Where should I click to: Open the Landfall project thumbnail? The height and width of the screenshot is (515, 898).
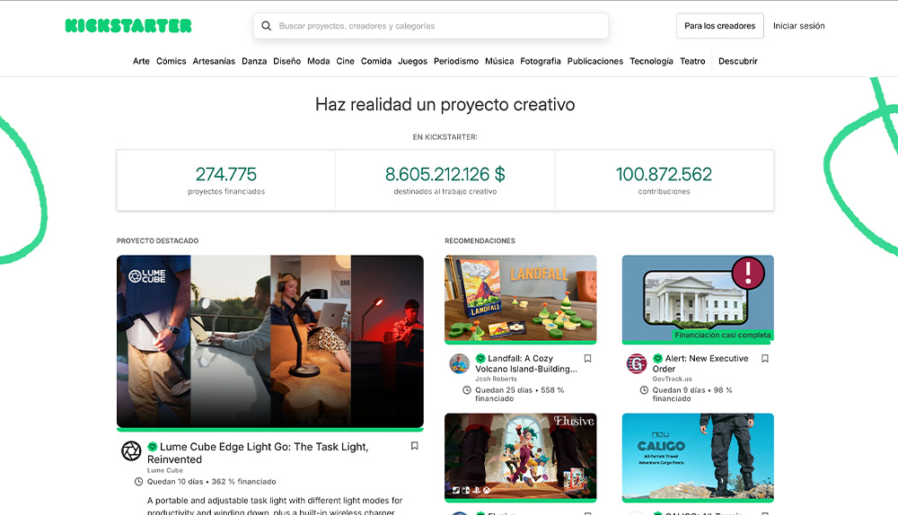521,298
